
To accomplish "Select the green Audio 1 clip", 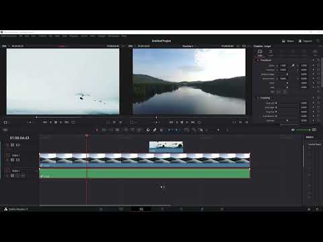I will (x=145, y=173).
